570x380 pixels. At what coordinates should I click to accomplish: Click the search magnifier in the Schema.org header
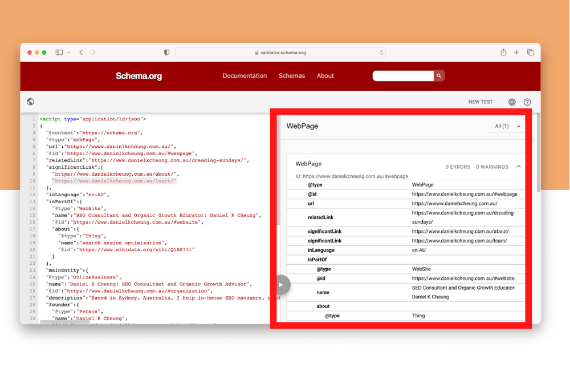point(439,75)
